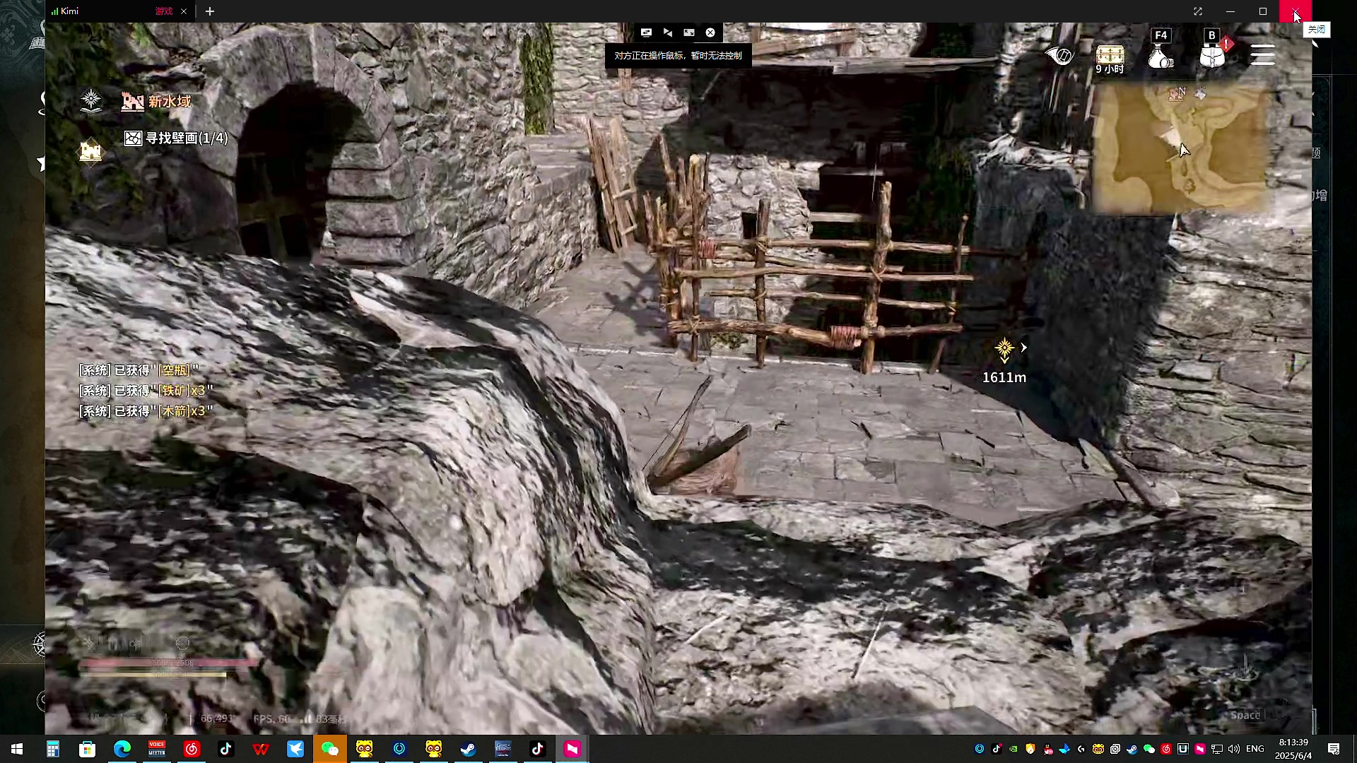Open the Calculator from the taskbar
This screenshot has width=1357, height=763.
(x=53, y=749)
